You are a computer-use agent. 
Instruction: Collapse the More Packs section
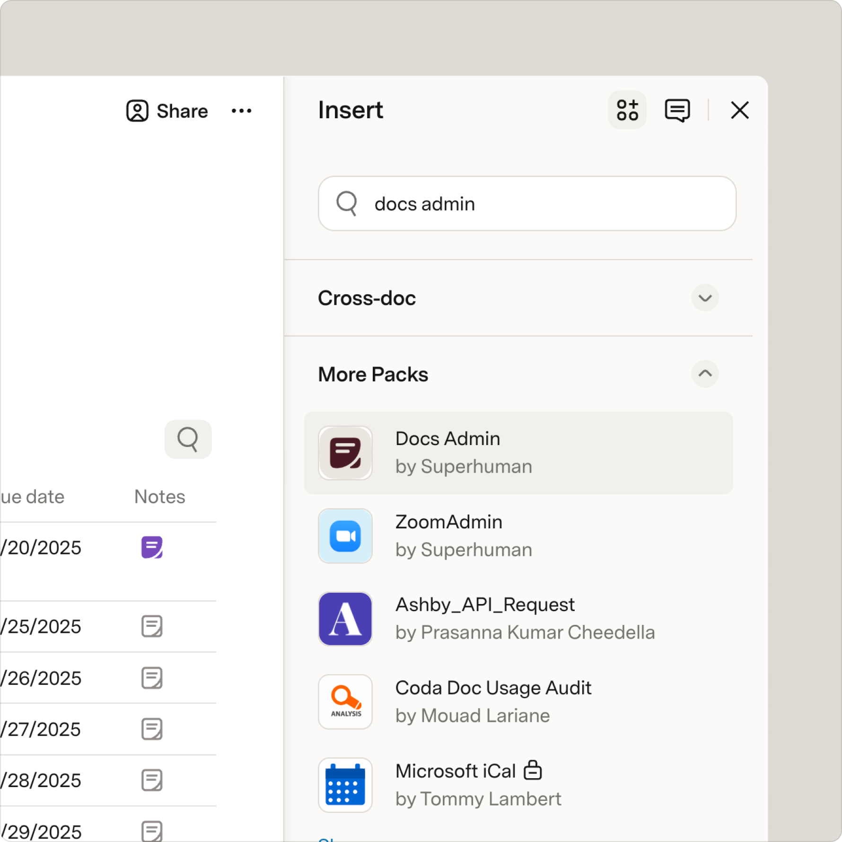pyautogui.click(x=705, y=374)
